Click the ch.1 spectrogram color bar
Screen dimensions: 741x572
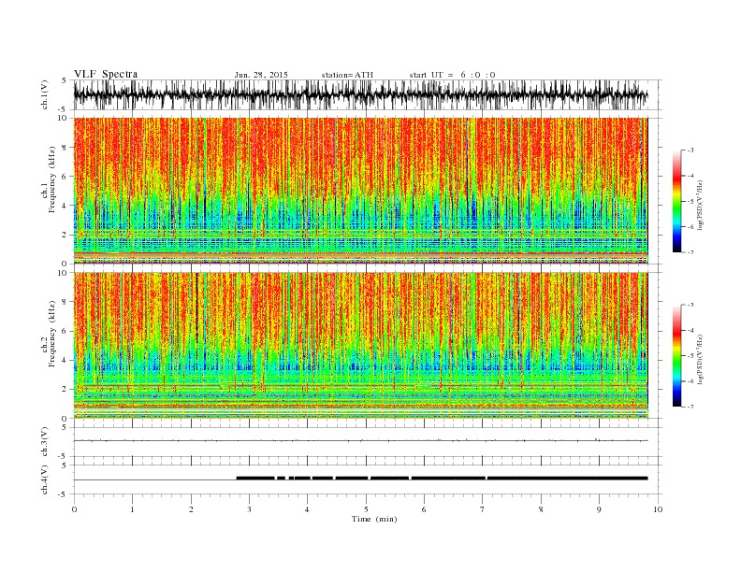pyautogui.click(x=676, y=201)
